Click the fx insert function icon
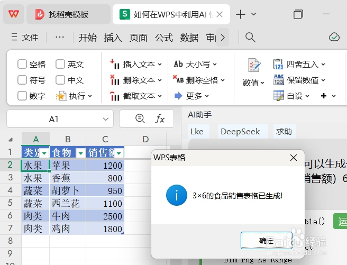 point(160,119)
